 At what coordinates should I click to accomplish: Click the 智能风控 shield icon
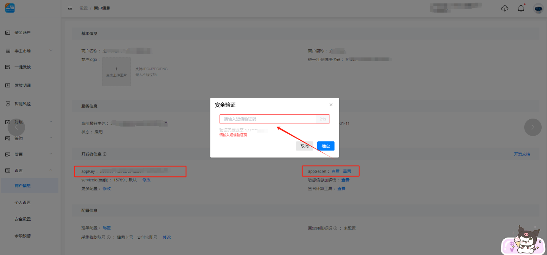pyautogui.click(x=8, y=104)
